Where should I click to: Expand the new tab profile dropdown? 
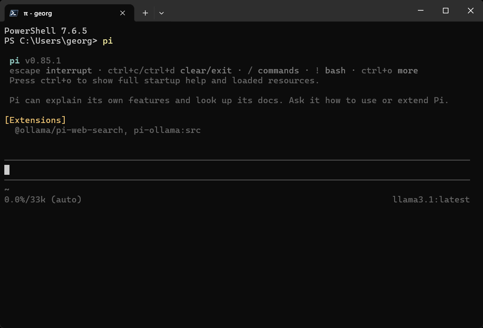(x=161, y=13)
